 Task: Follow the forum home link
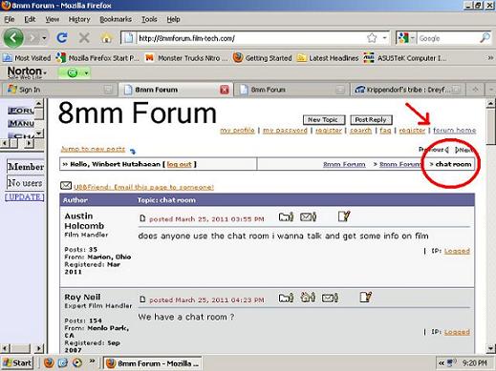tap(454, 131)
